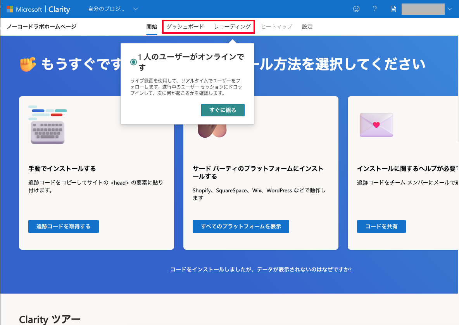This screenshot has width=459, height=325.
Task: Click the インストールに関するヘルプ heading
Action: coord(408,169)
